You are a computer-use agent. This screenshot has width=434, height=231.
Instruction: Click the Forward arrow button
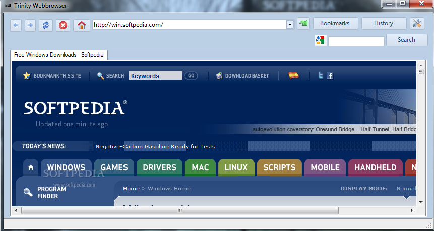point(30,26)
